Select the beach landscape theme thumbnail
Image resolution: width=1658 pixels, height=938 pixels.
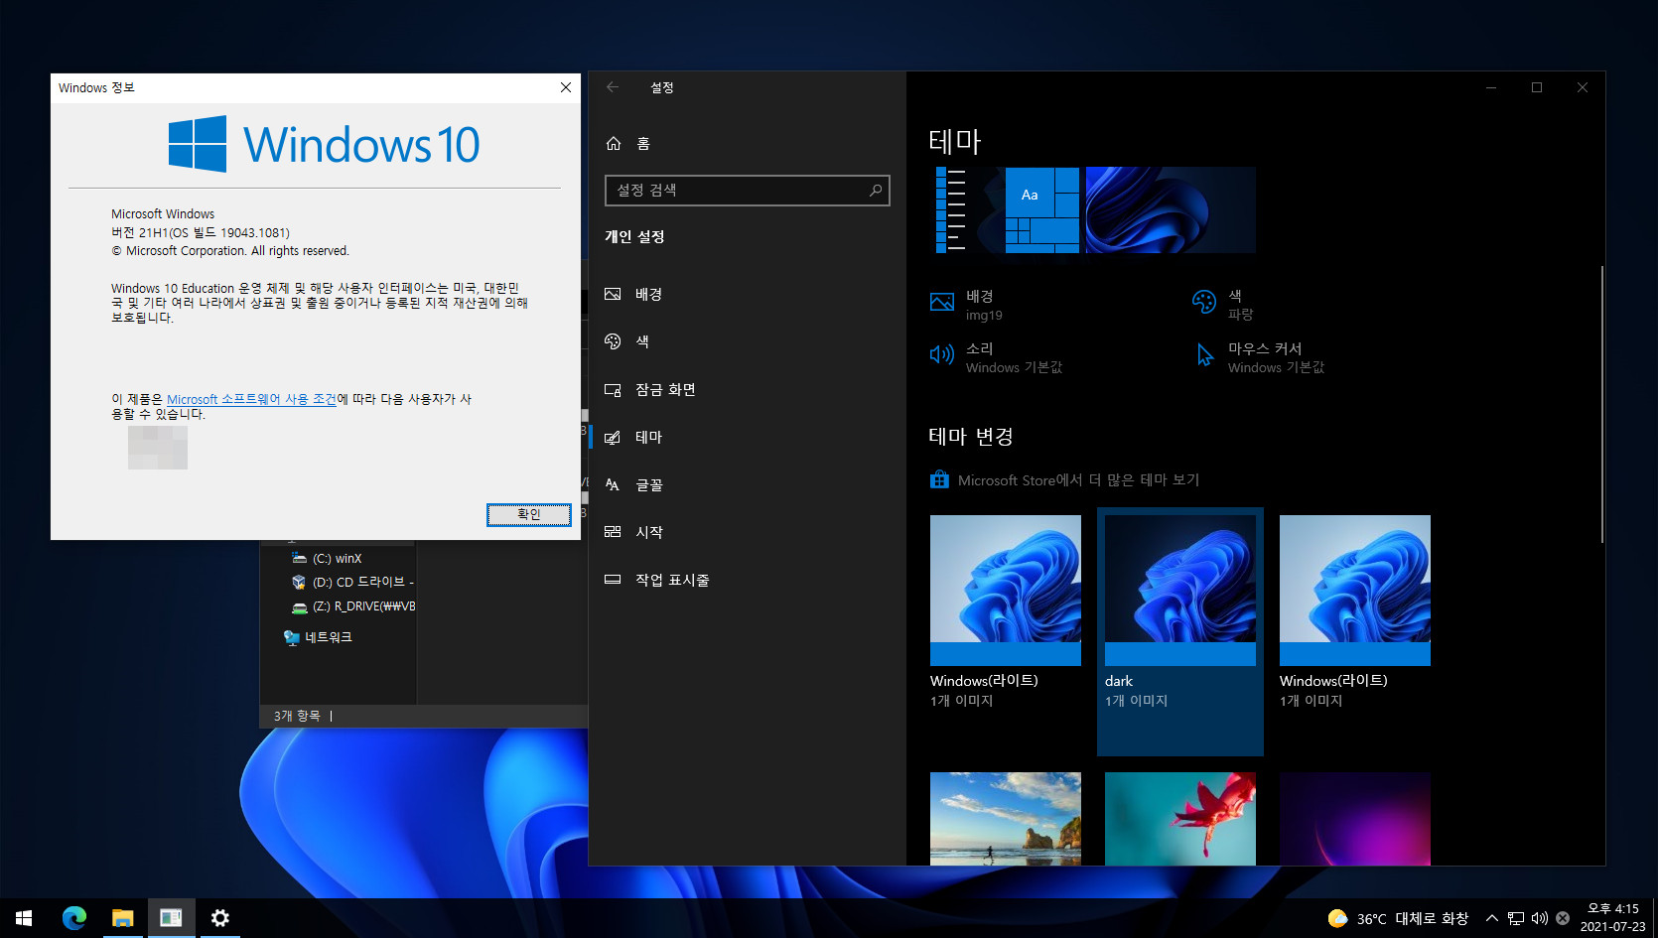[1006, 818]
